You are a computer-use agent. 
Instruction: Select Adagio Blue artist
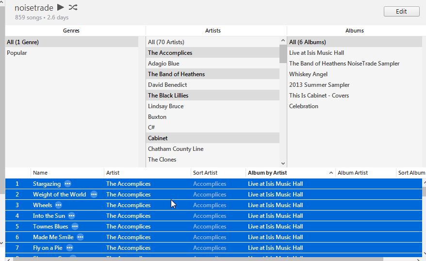[213, 63]
